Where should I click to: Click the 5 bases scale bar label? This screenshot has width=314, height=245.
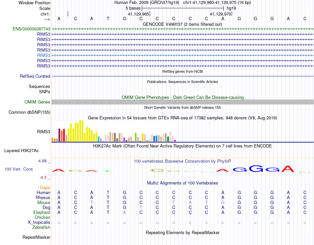click(133, 8)
